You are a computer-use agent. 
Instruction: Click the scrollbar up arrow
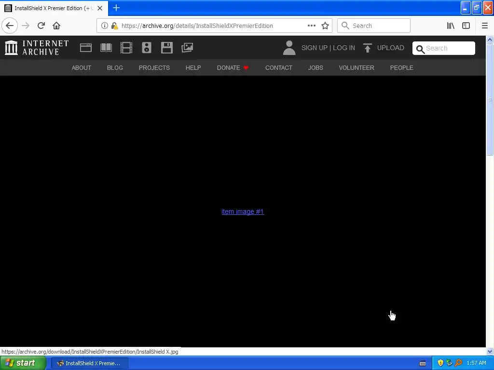pyautogui.click(x=490, y=40)
